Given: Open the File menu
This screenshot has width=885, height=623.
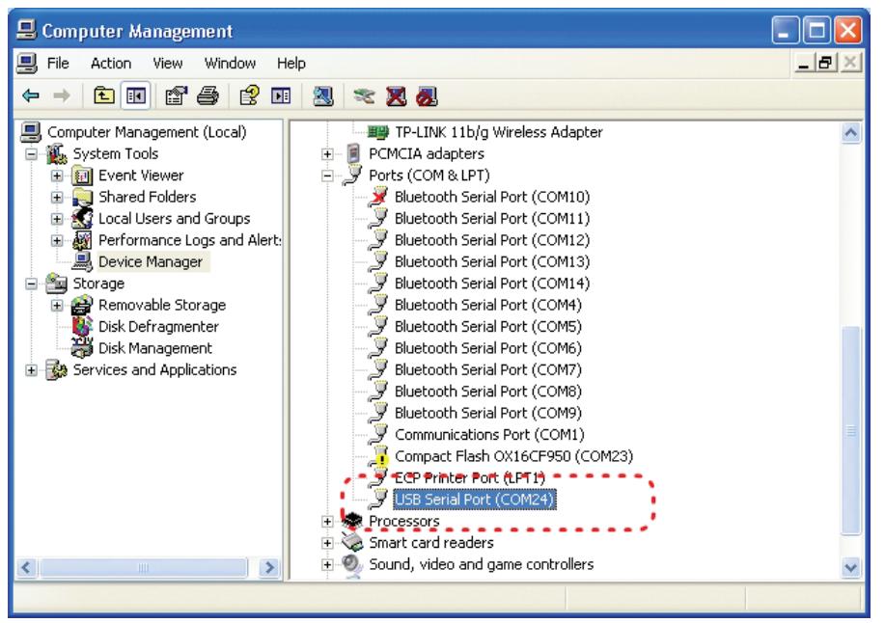Looking at the screenshot, I should click(58, 63).
